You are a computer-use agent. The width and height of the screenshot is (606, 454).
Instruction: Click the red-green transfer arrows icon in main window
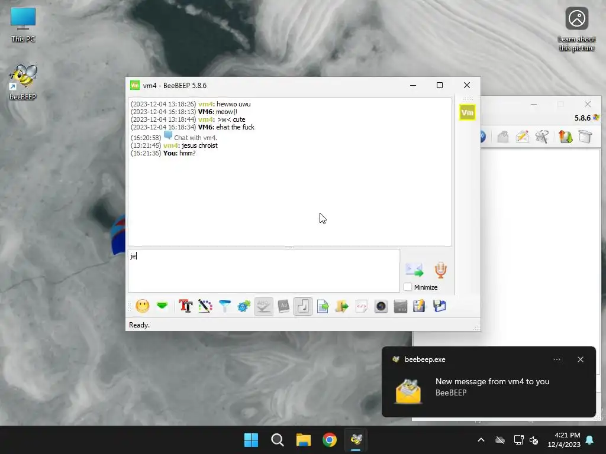tap(565, 137)
